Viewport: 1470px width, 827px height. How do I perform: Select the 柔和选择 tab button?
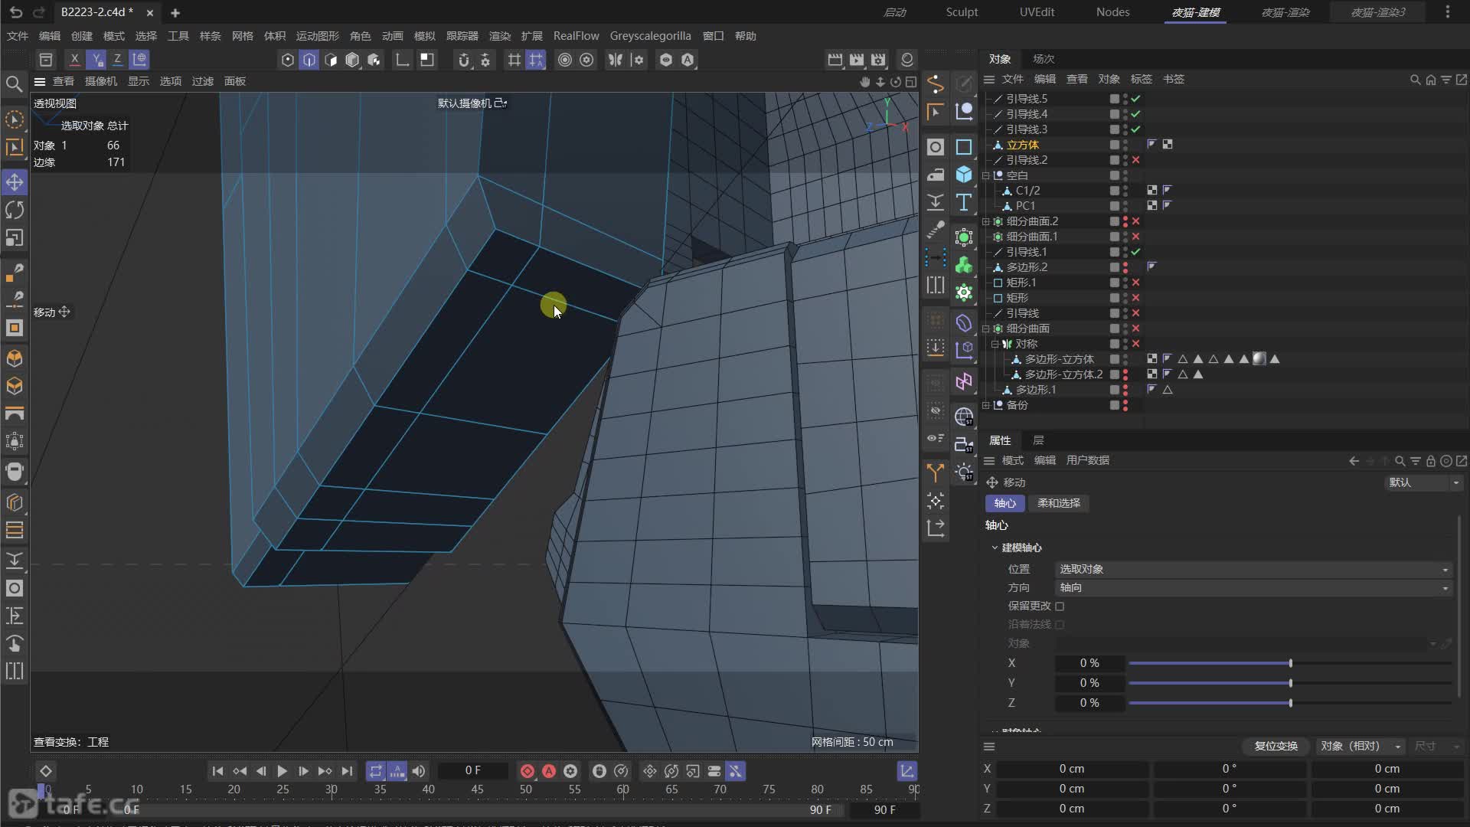click(x=1059, y=503)
